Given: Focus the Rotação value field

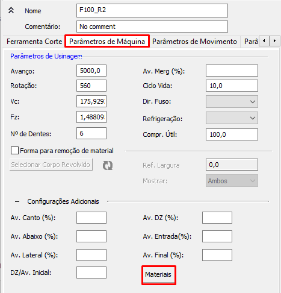Looking at the screenshot, I should [91, 86].
